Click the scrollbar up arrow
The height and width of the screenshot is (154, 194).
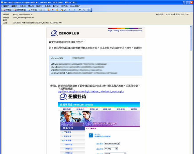point(191,27)
